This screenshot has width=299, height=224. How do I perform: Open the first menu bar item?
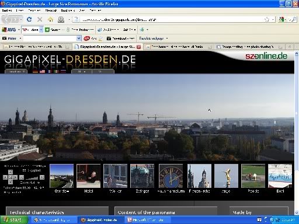pos(7,10)
